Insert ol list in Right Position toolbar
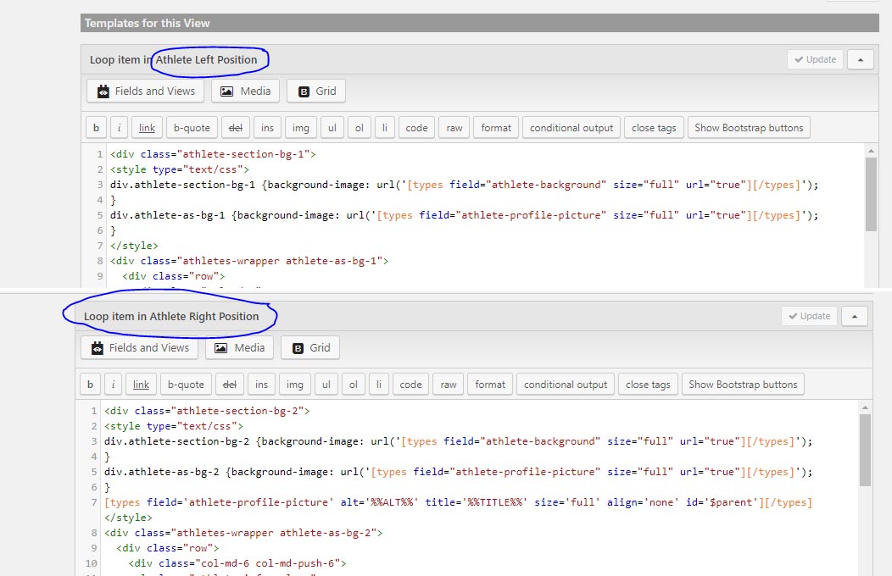This screenshot has width=892, height=576. pyautogui.click(x=354, y=385)
